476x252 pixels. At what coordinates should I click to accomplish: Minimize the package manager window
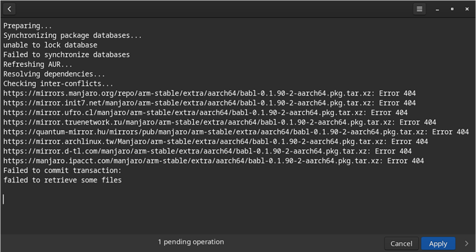[437, 9]
